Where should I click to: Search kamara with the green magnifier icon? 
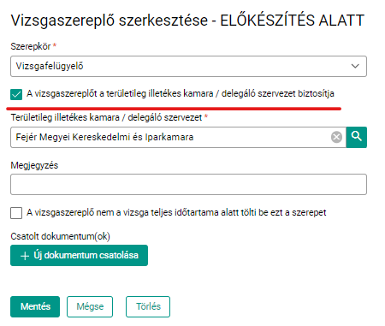click(357, 138)
